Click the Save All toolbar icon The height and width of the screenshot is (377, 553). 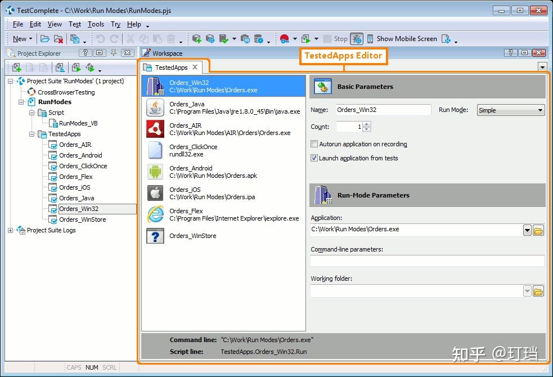pos(75,39)
